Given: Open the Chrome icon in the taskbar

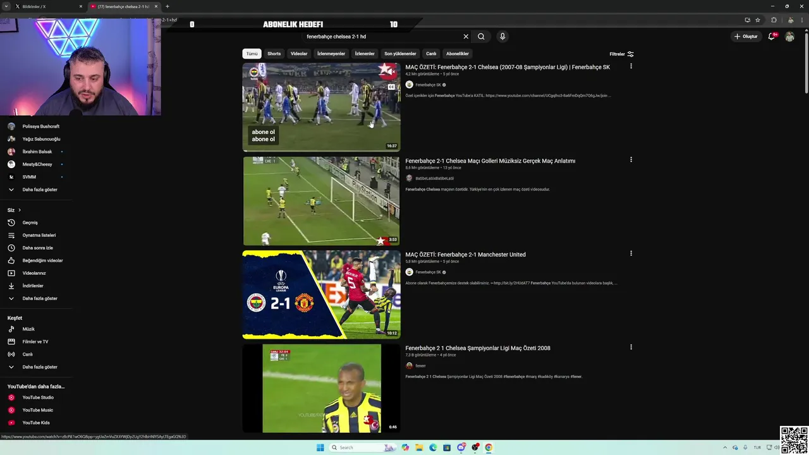Looking at the screenshot, I should point(489,447).
